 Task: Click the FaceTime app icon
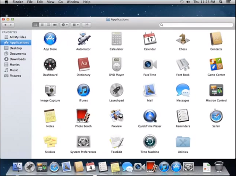pyautogui.click(x=150, y=65)
